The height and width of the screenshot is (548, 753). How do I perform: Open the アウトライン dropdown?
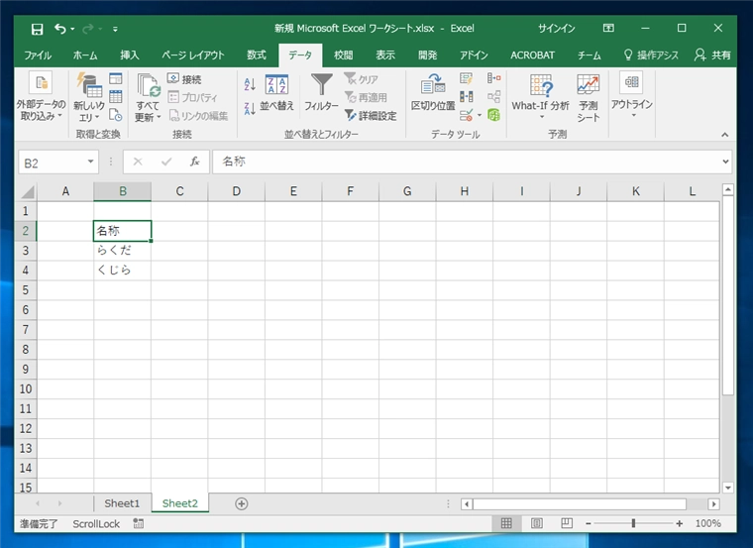[632, 95]
